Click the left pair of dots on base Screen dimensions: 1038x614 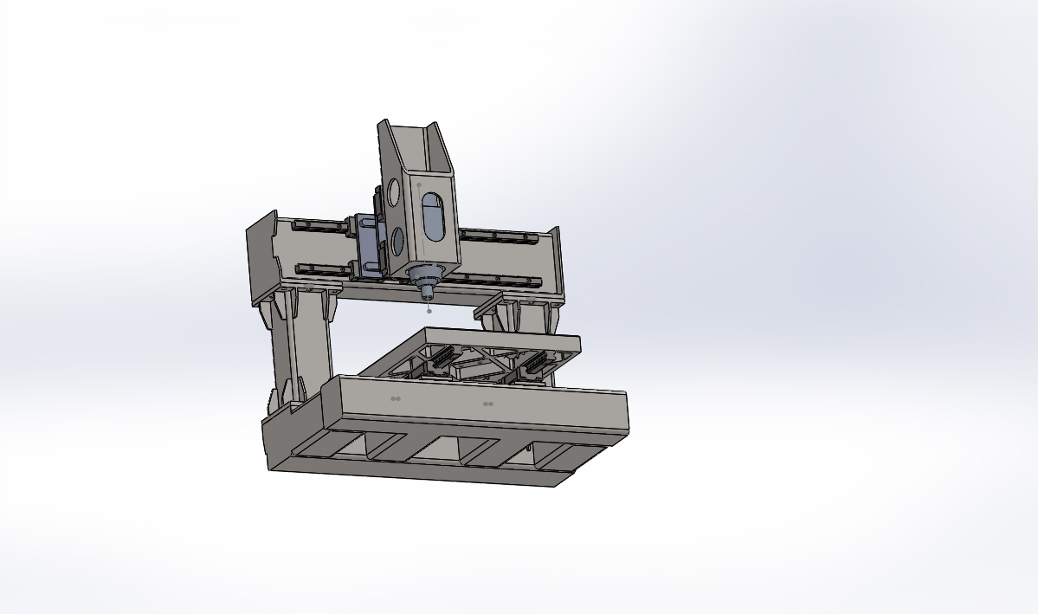coord(396,399)
